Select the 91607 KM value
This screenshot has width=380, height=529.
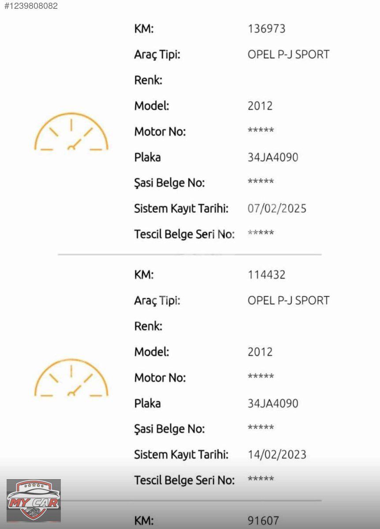(x=263, y=521)
